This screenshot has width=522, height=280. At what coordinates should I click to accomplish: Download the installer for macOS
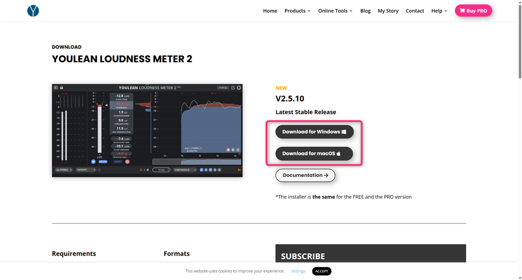(314, 153)
